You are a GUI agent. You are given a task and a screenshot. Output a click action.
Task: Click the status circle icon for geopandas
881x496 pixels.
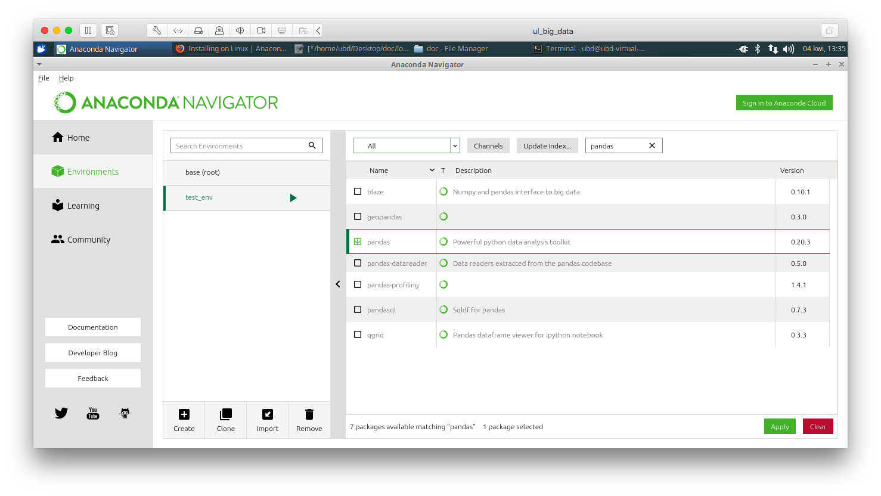[443, 216]
